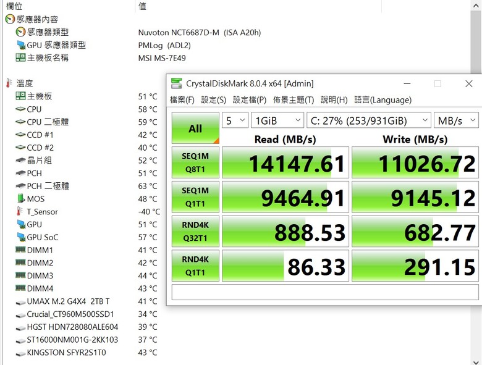Viewport: 482px width, 365px height.
Task: Click the CrystalDiskMark app icon in title bar
Action: point(177,83)
